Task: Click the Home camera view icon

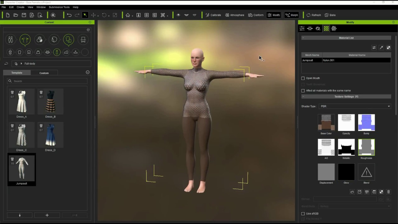Action: coord(128,15)
